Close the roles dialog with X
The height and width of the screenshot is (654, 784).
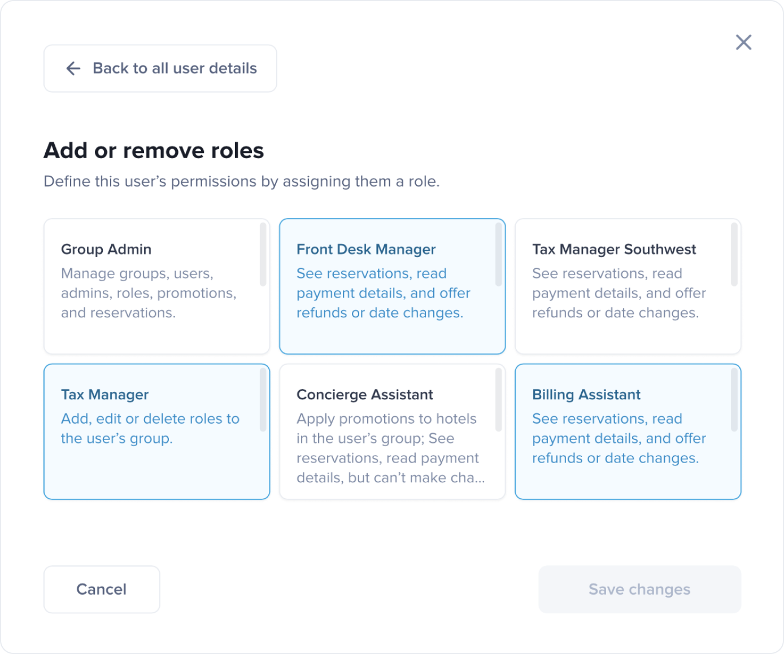point(743,42)
